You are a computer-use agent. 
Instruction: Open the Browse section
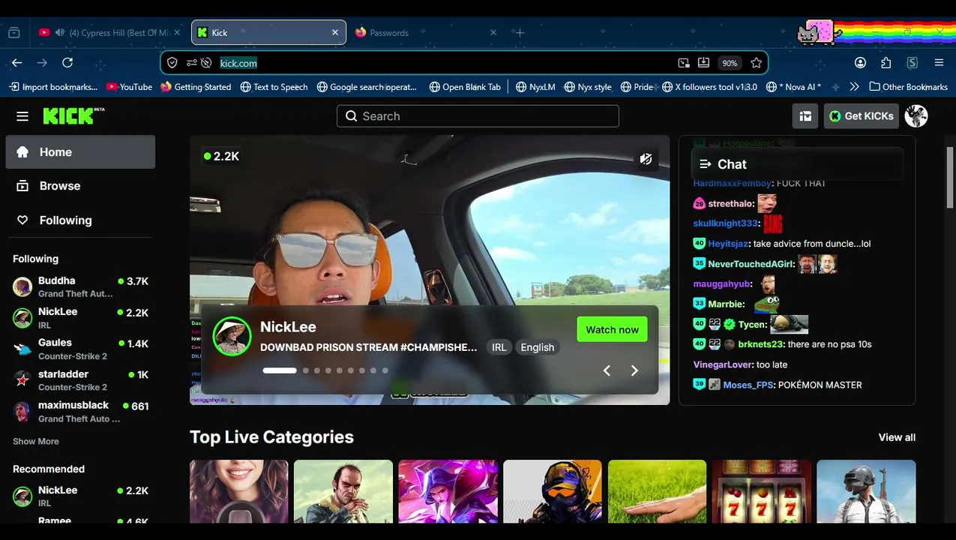tap(80, 186)
